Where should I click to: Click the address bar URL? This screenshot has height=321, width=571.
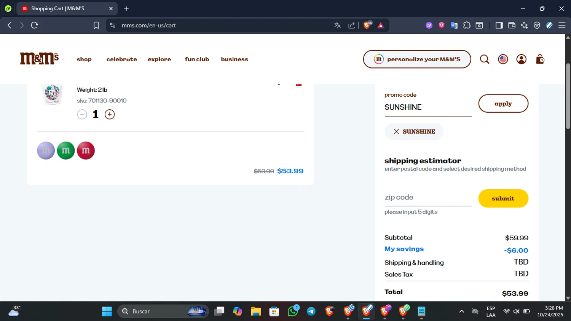pos(148,26)
